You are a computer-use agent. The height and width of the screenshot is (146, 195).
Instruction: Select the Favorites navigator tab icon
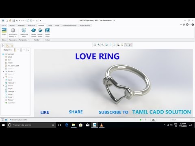tap(11, 46)
